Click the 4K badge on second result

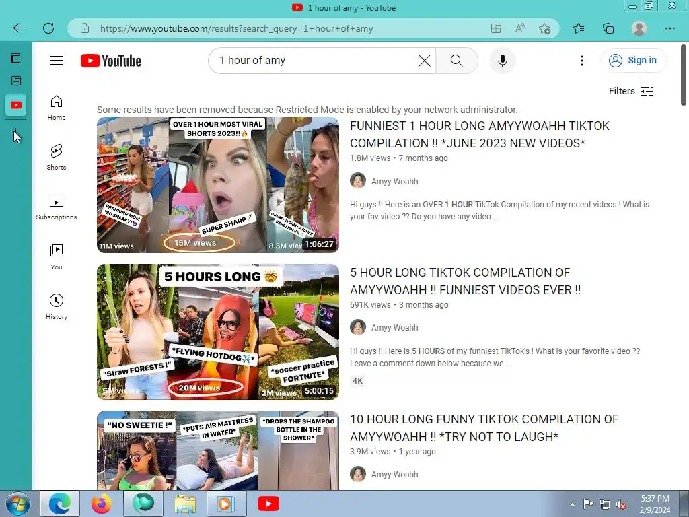pos(358,381)
